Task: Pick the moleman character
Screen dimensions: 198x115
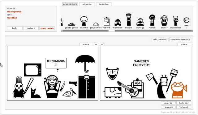Action: [118, 23]
